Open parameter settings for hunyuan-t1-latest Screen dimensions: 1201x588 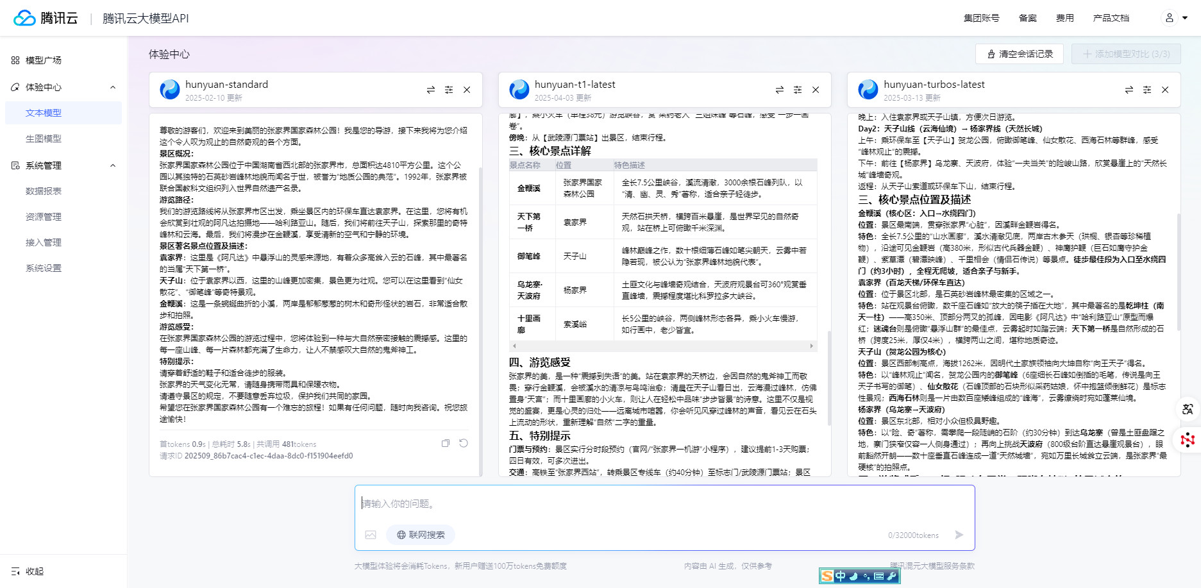[798, 90]
